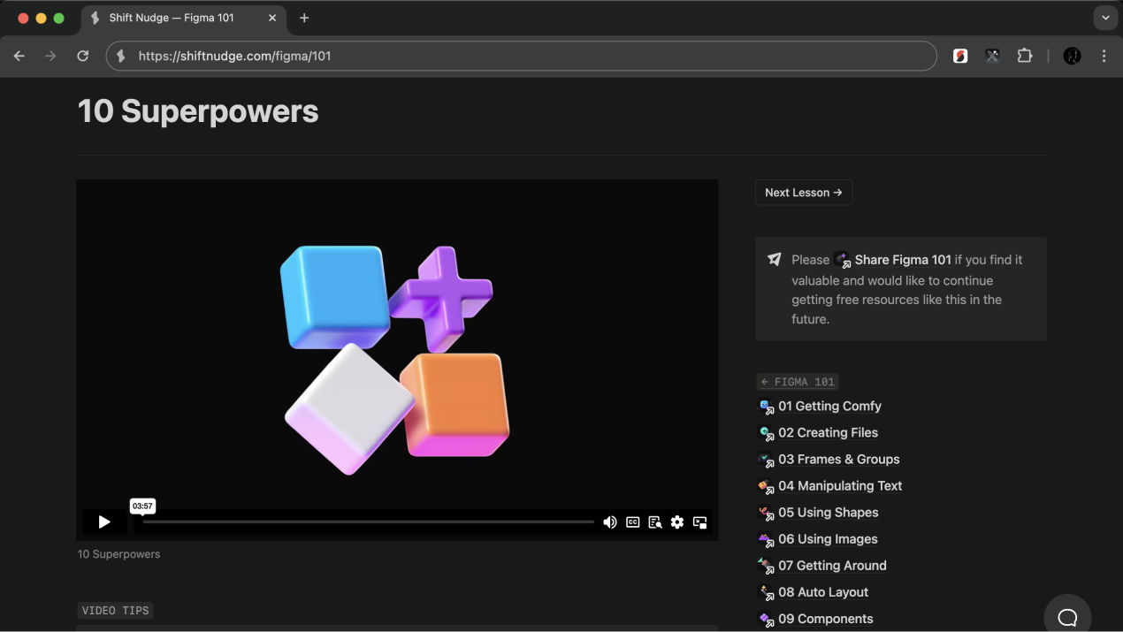Click the icon beside 01 Getting Comfy
The height and width of the screenshot is (632, 1123).
(x=767, y=407)
